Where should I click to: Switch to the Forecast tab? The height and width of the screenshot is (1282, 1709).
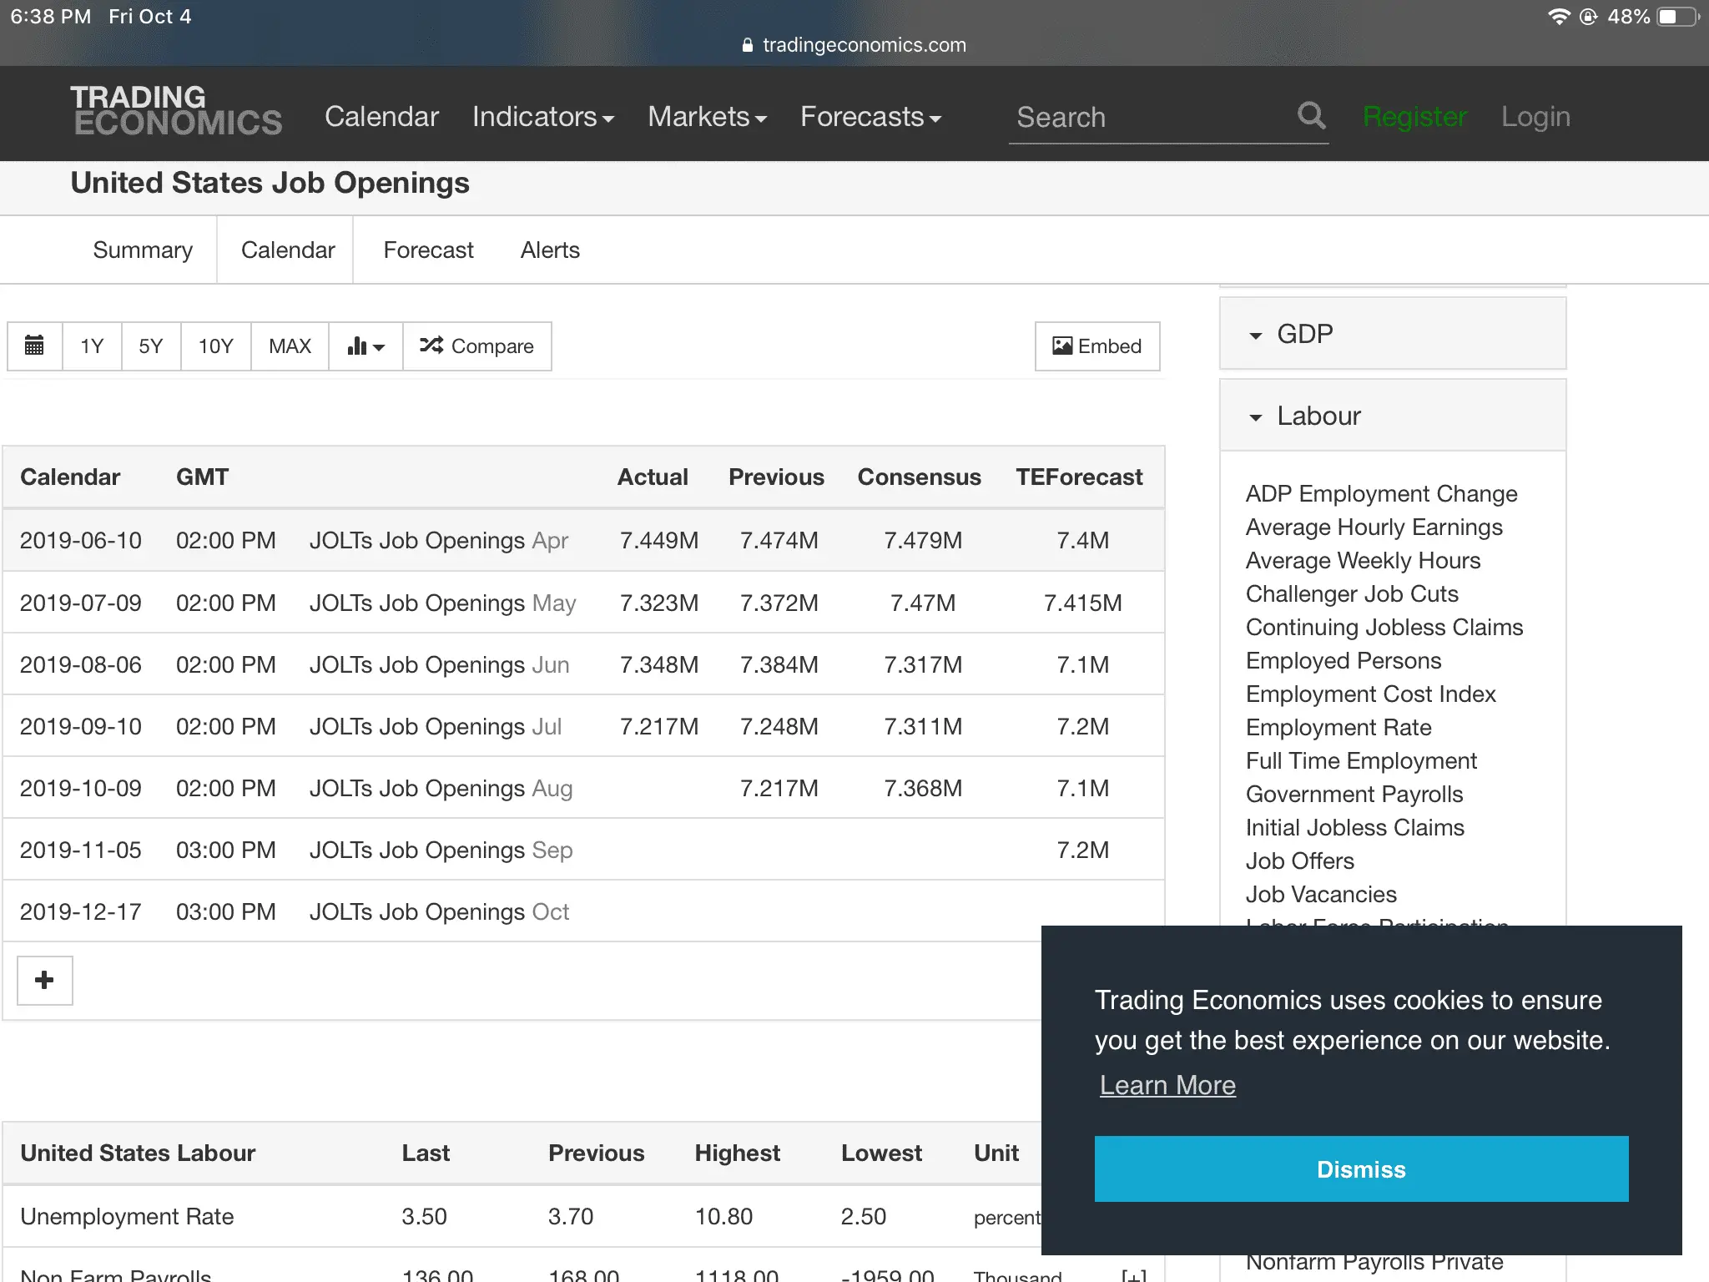pyautogui.click(x=428, y=250)
